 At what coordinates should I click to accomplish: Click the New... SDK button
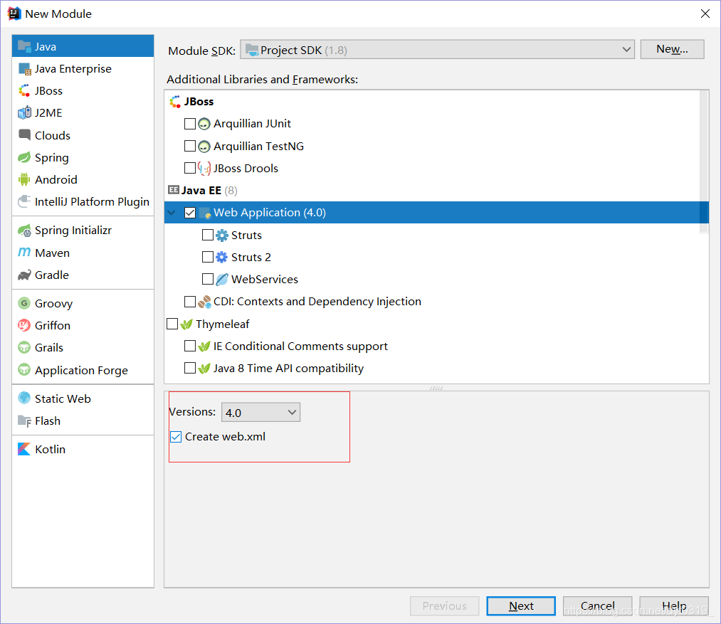[673, 49]
